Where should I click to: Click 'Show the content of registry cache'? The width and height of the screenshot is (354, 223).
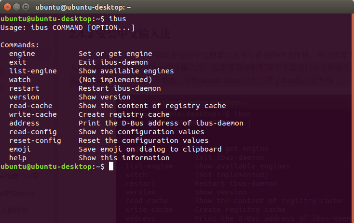tap(152, 106)
